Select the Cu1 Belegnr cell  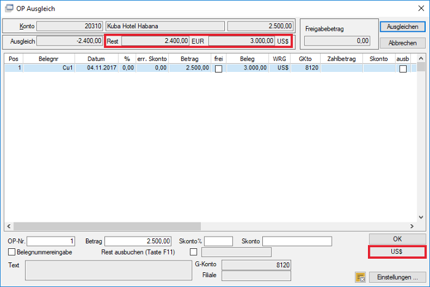point(49,68)
